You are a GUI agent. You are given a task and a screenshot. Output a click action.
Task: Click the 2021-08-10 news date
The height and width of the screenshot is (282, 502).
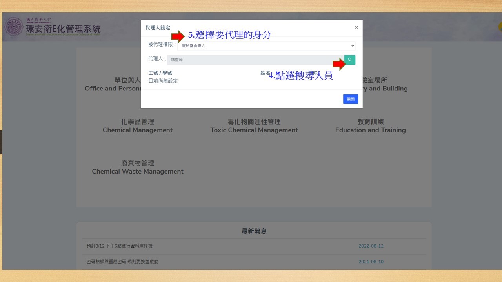[371, 262]
